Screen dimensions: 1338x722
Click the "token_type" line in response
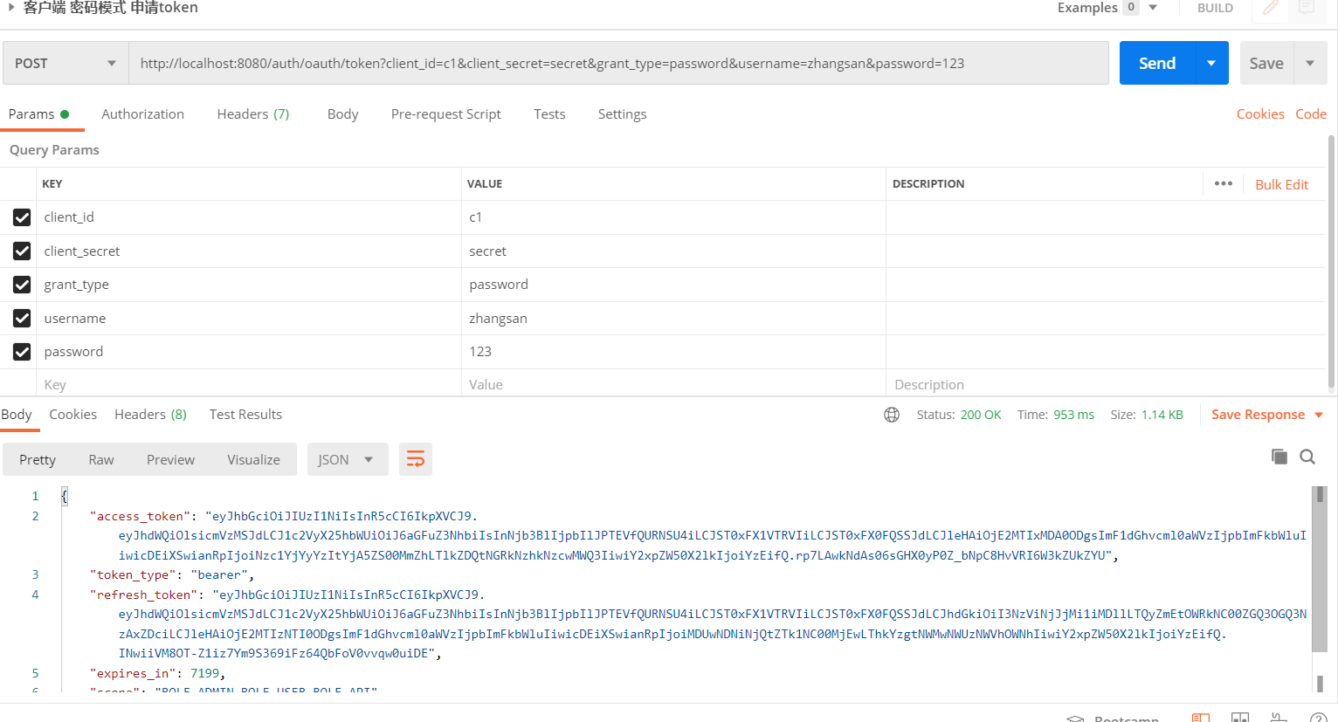(172, 574)
